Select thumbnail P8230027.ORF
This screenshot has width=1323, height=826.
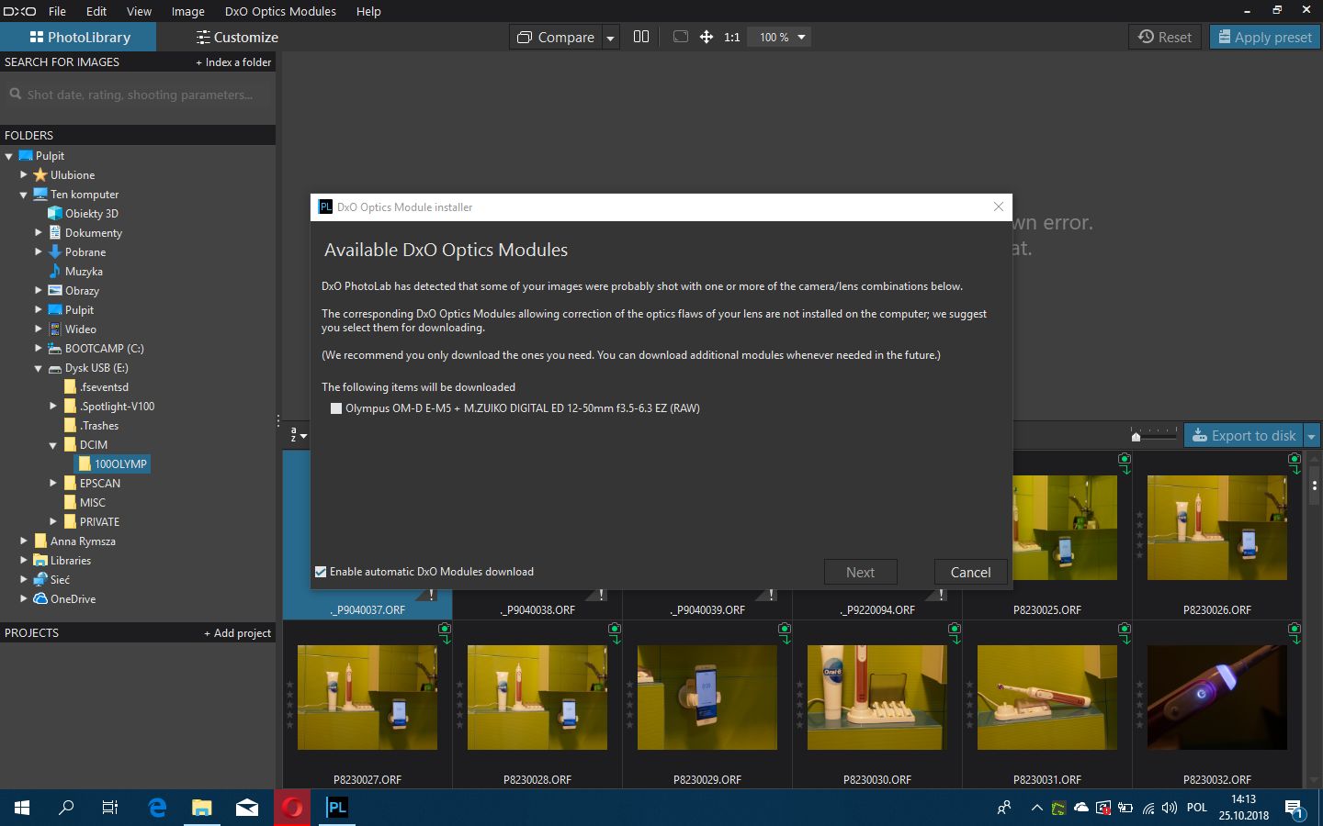coord(367,698)
